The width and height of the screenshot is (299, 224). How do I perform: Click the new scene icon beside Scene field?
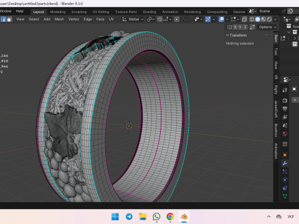point(290,11)
